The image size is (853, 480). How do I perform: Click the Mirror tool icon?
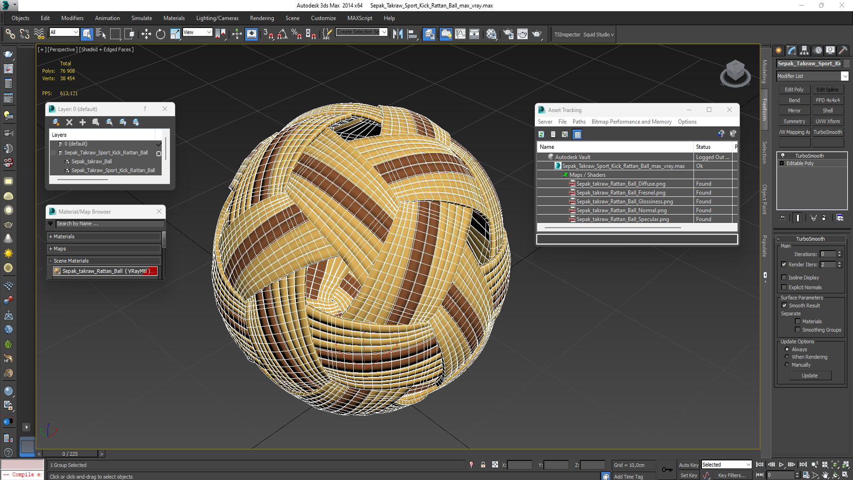point(398,34)
